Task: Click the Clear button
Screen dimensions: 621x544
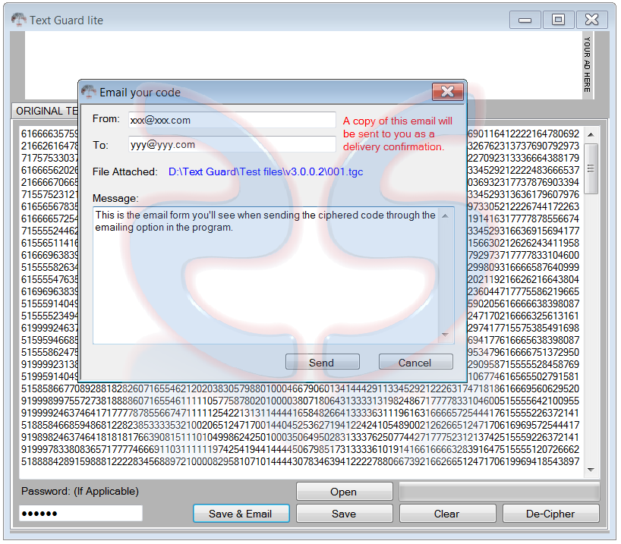Action: [x=448, y=514]
